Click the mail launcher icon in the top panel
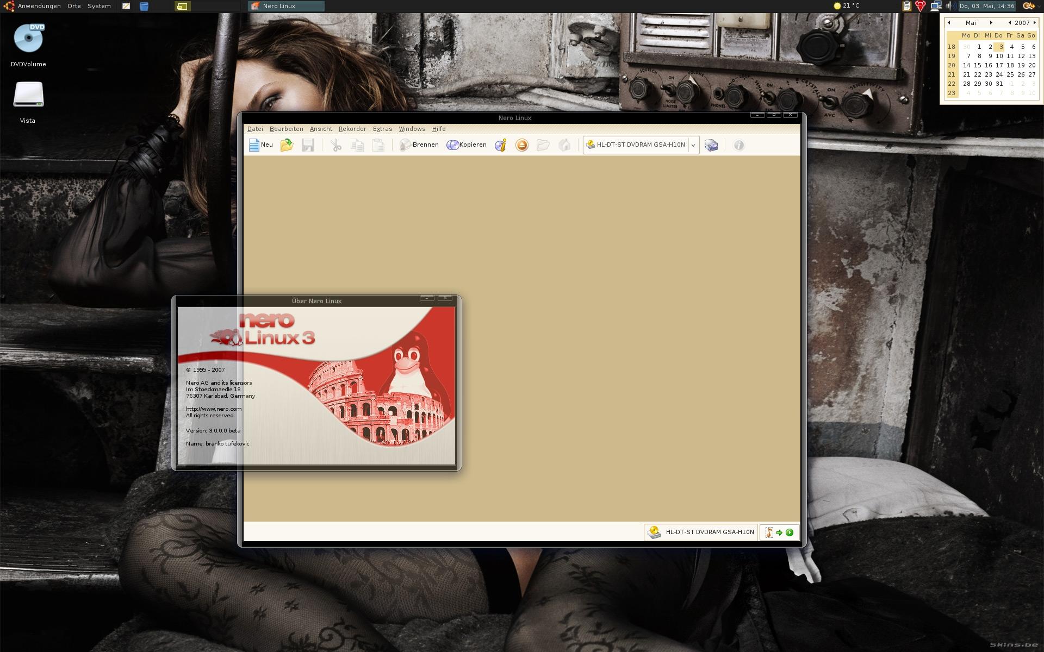The height and width of the screenshot is (652, 1044). coord(126,6)
